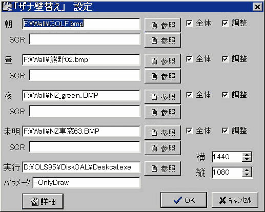
Task: Increase the 横 width value with up arrow
Action: [247, 155]
